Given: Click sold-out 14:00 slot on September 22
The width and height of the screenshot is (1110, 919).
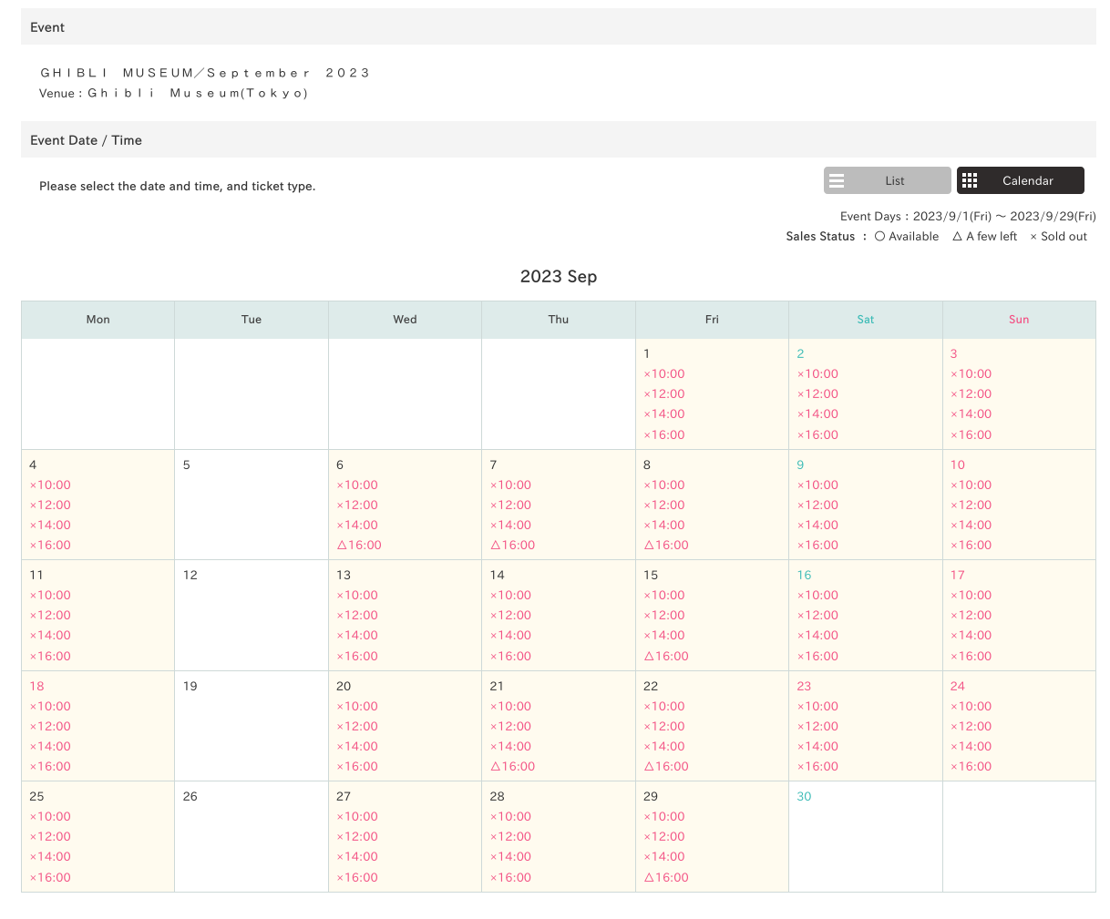Looking at the screenshot, I should tap(664, 746).
